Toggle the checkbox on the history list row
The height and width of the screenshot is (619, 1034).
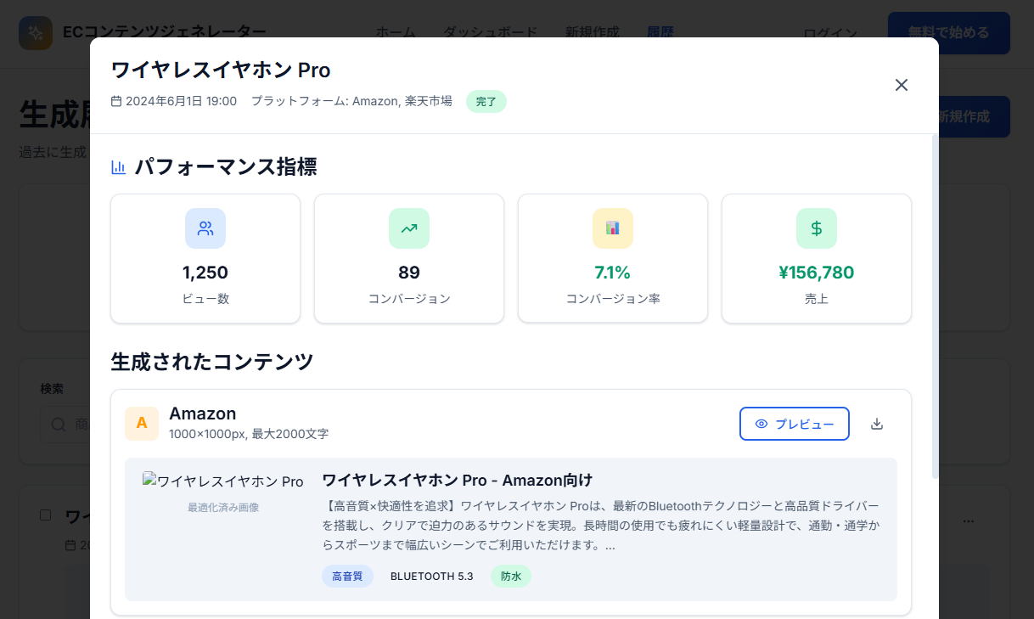(46, 515)
